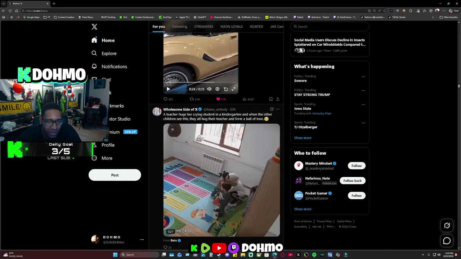
Task: Click the Post button
Action: coord(115,175)
